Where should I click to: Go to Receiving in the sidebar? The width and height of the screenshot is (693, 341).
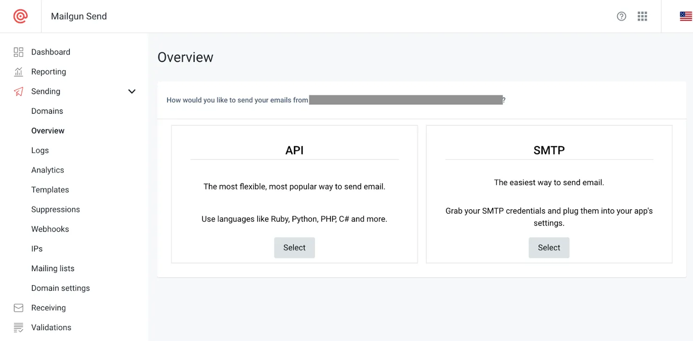coord(49,308)
